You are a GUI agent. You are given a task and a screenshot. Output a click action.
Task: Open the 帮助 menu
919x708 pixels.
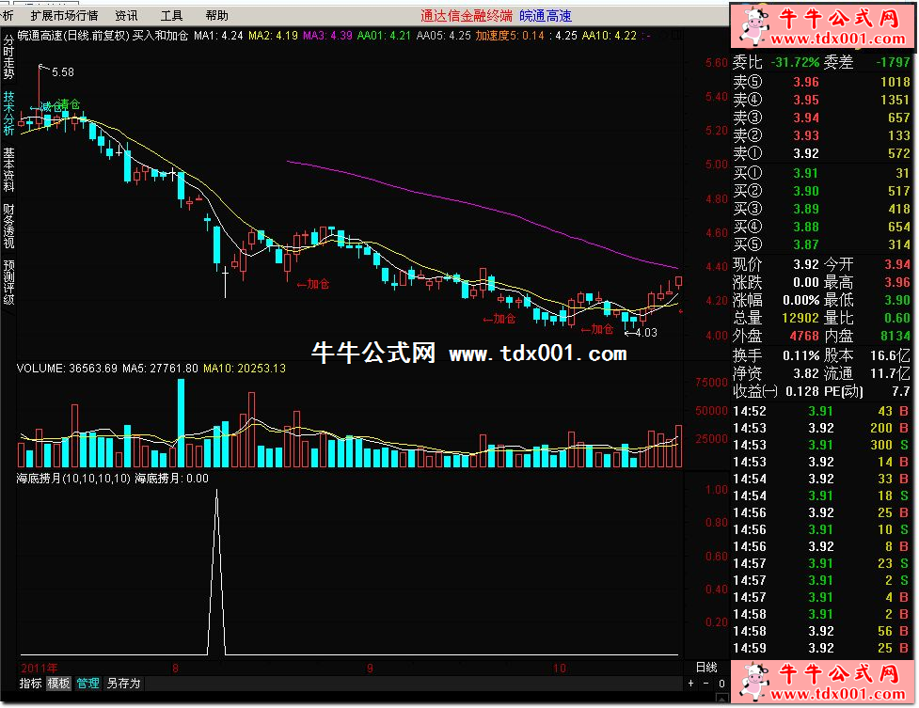217,16
